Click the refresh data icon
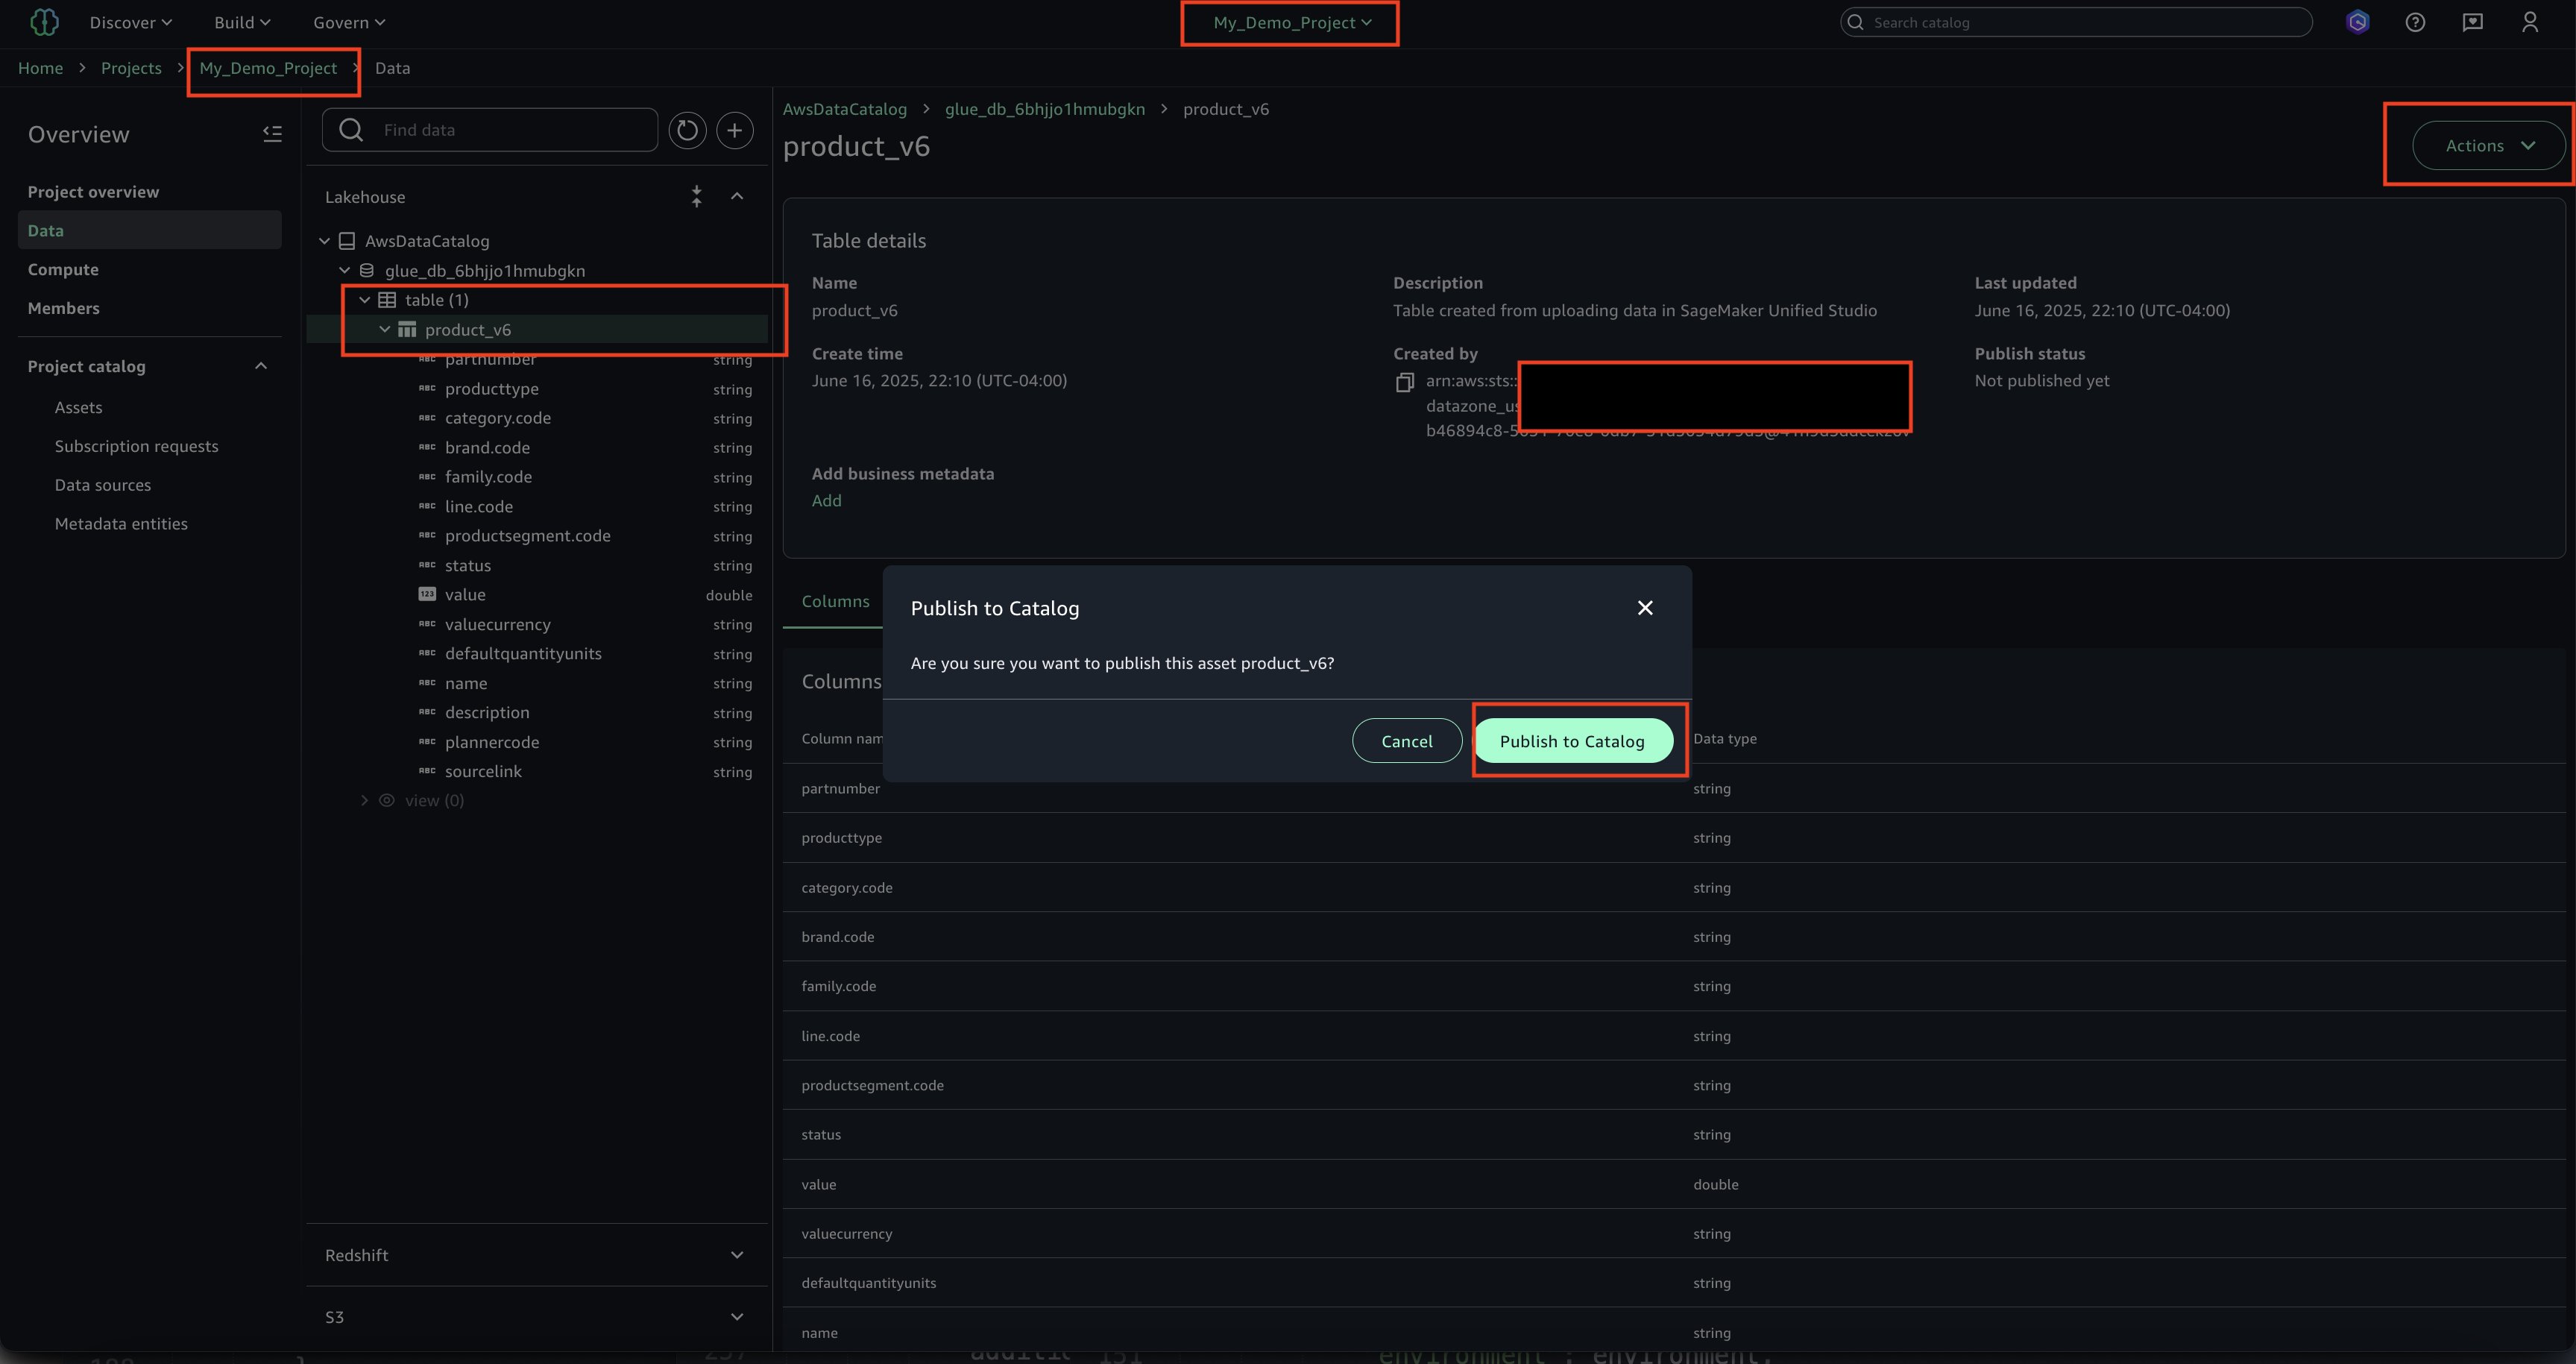2576x1364 pixels. [x=687, y=130]
